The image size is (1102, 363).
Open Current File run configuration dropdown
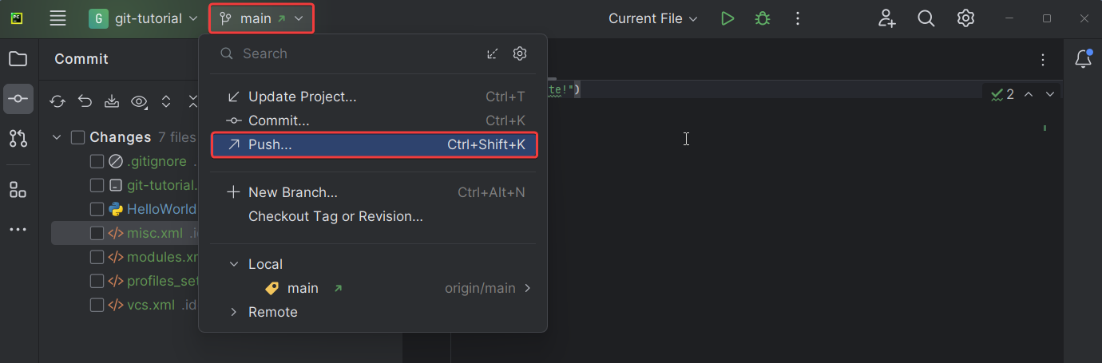click(x=652, y=18)
